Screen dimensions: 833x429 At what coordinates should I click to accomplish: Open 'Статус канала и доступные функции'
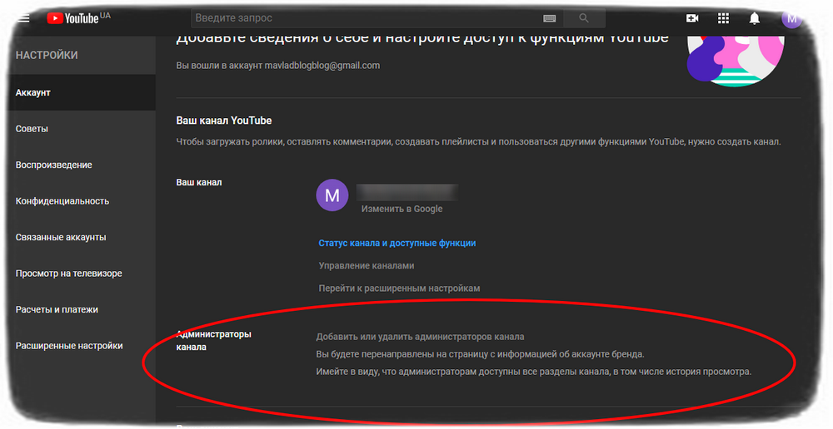(x=397, y=243)
